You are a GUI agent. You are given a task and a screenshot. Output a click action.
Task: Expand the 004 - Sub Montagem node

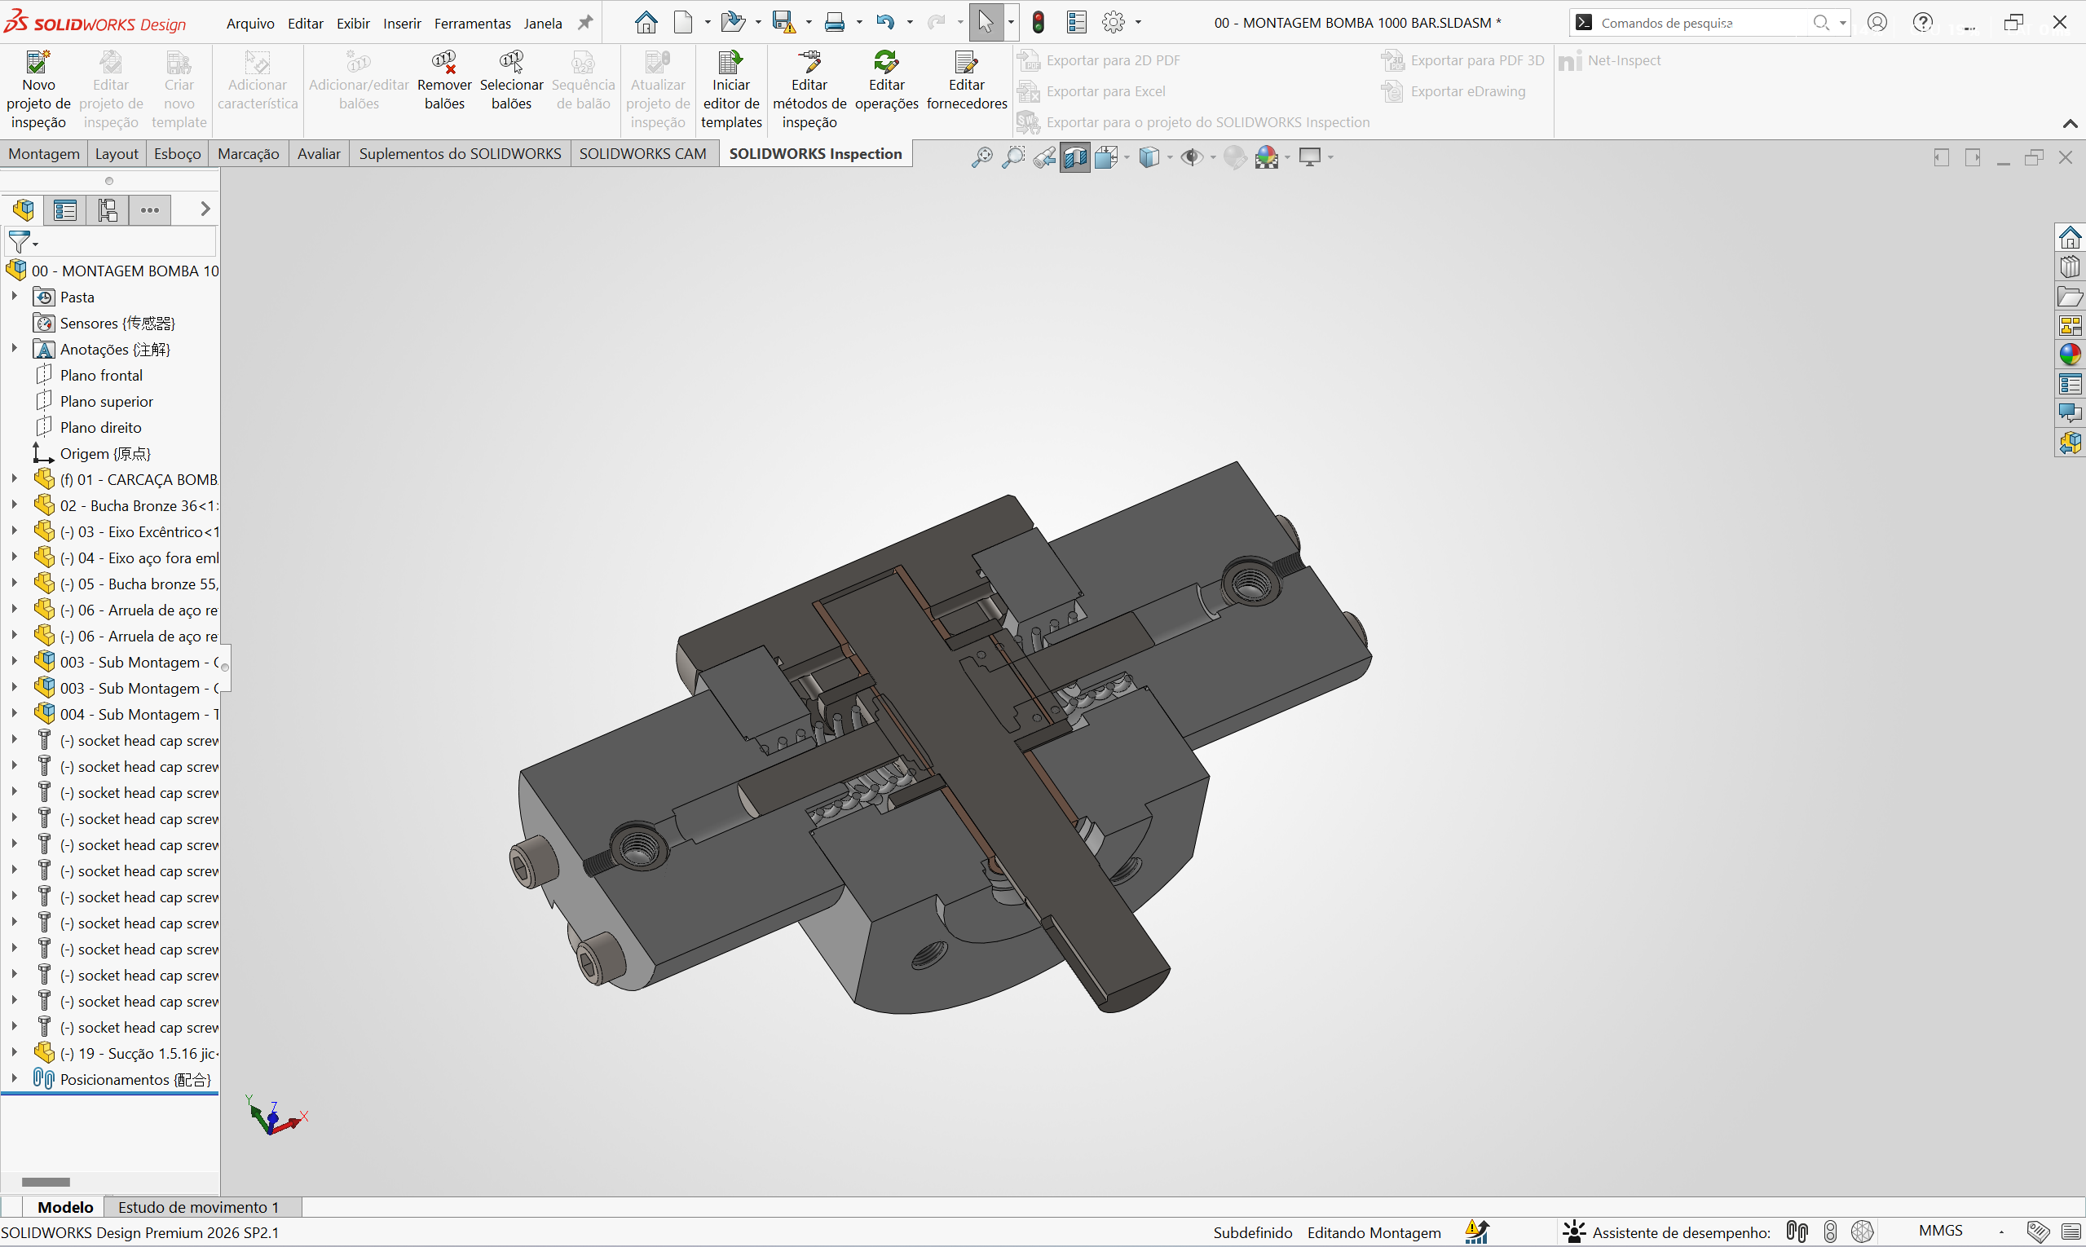(x=15, y=713)
